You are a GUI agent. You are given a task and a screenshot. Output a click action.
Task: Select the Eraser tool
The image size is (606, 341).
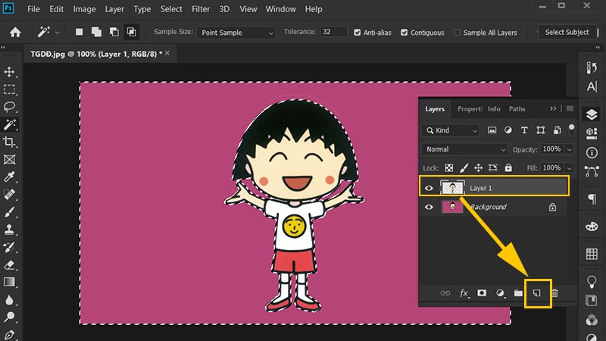click(10, 265)
